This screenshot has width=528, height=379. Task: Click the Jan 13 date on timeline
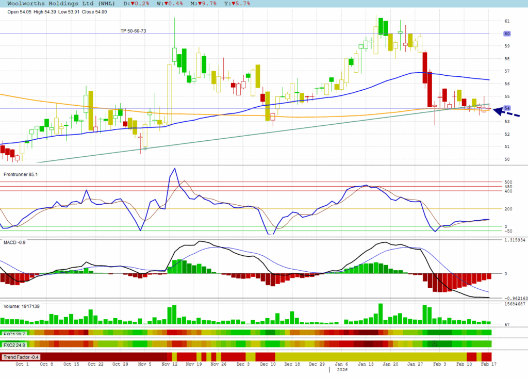pyautogui.click(x=366, y=364)
